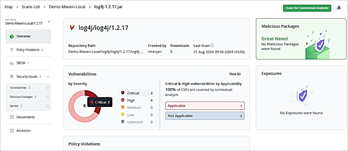Image resolution: width=348 pixels, height=151 pixels.
Task: Click the status circle beside Vulnerabilities 6
Action: coord(47,88)
